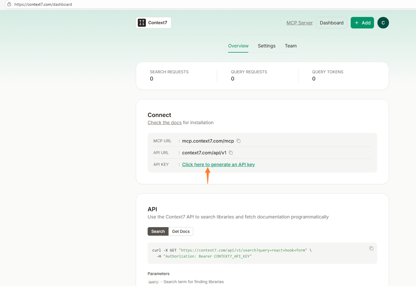Click here to generate an API key
This screenshot has height=286, width=416.
point(218,164)
